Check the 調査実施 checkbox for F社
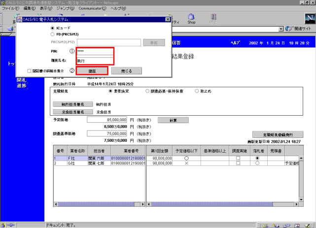 click(x=238, y=158)
